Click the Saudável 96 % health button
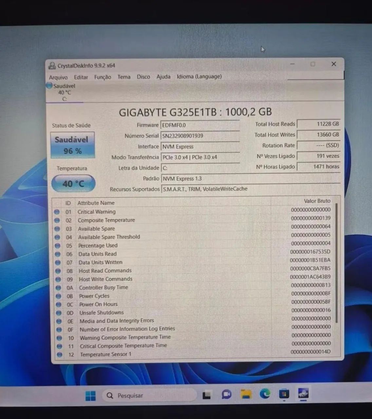This screenshot has height=419, width=372. 72,145
